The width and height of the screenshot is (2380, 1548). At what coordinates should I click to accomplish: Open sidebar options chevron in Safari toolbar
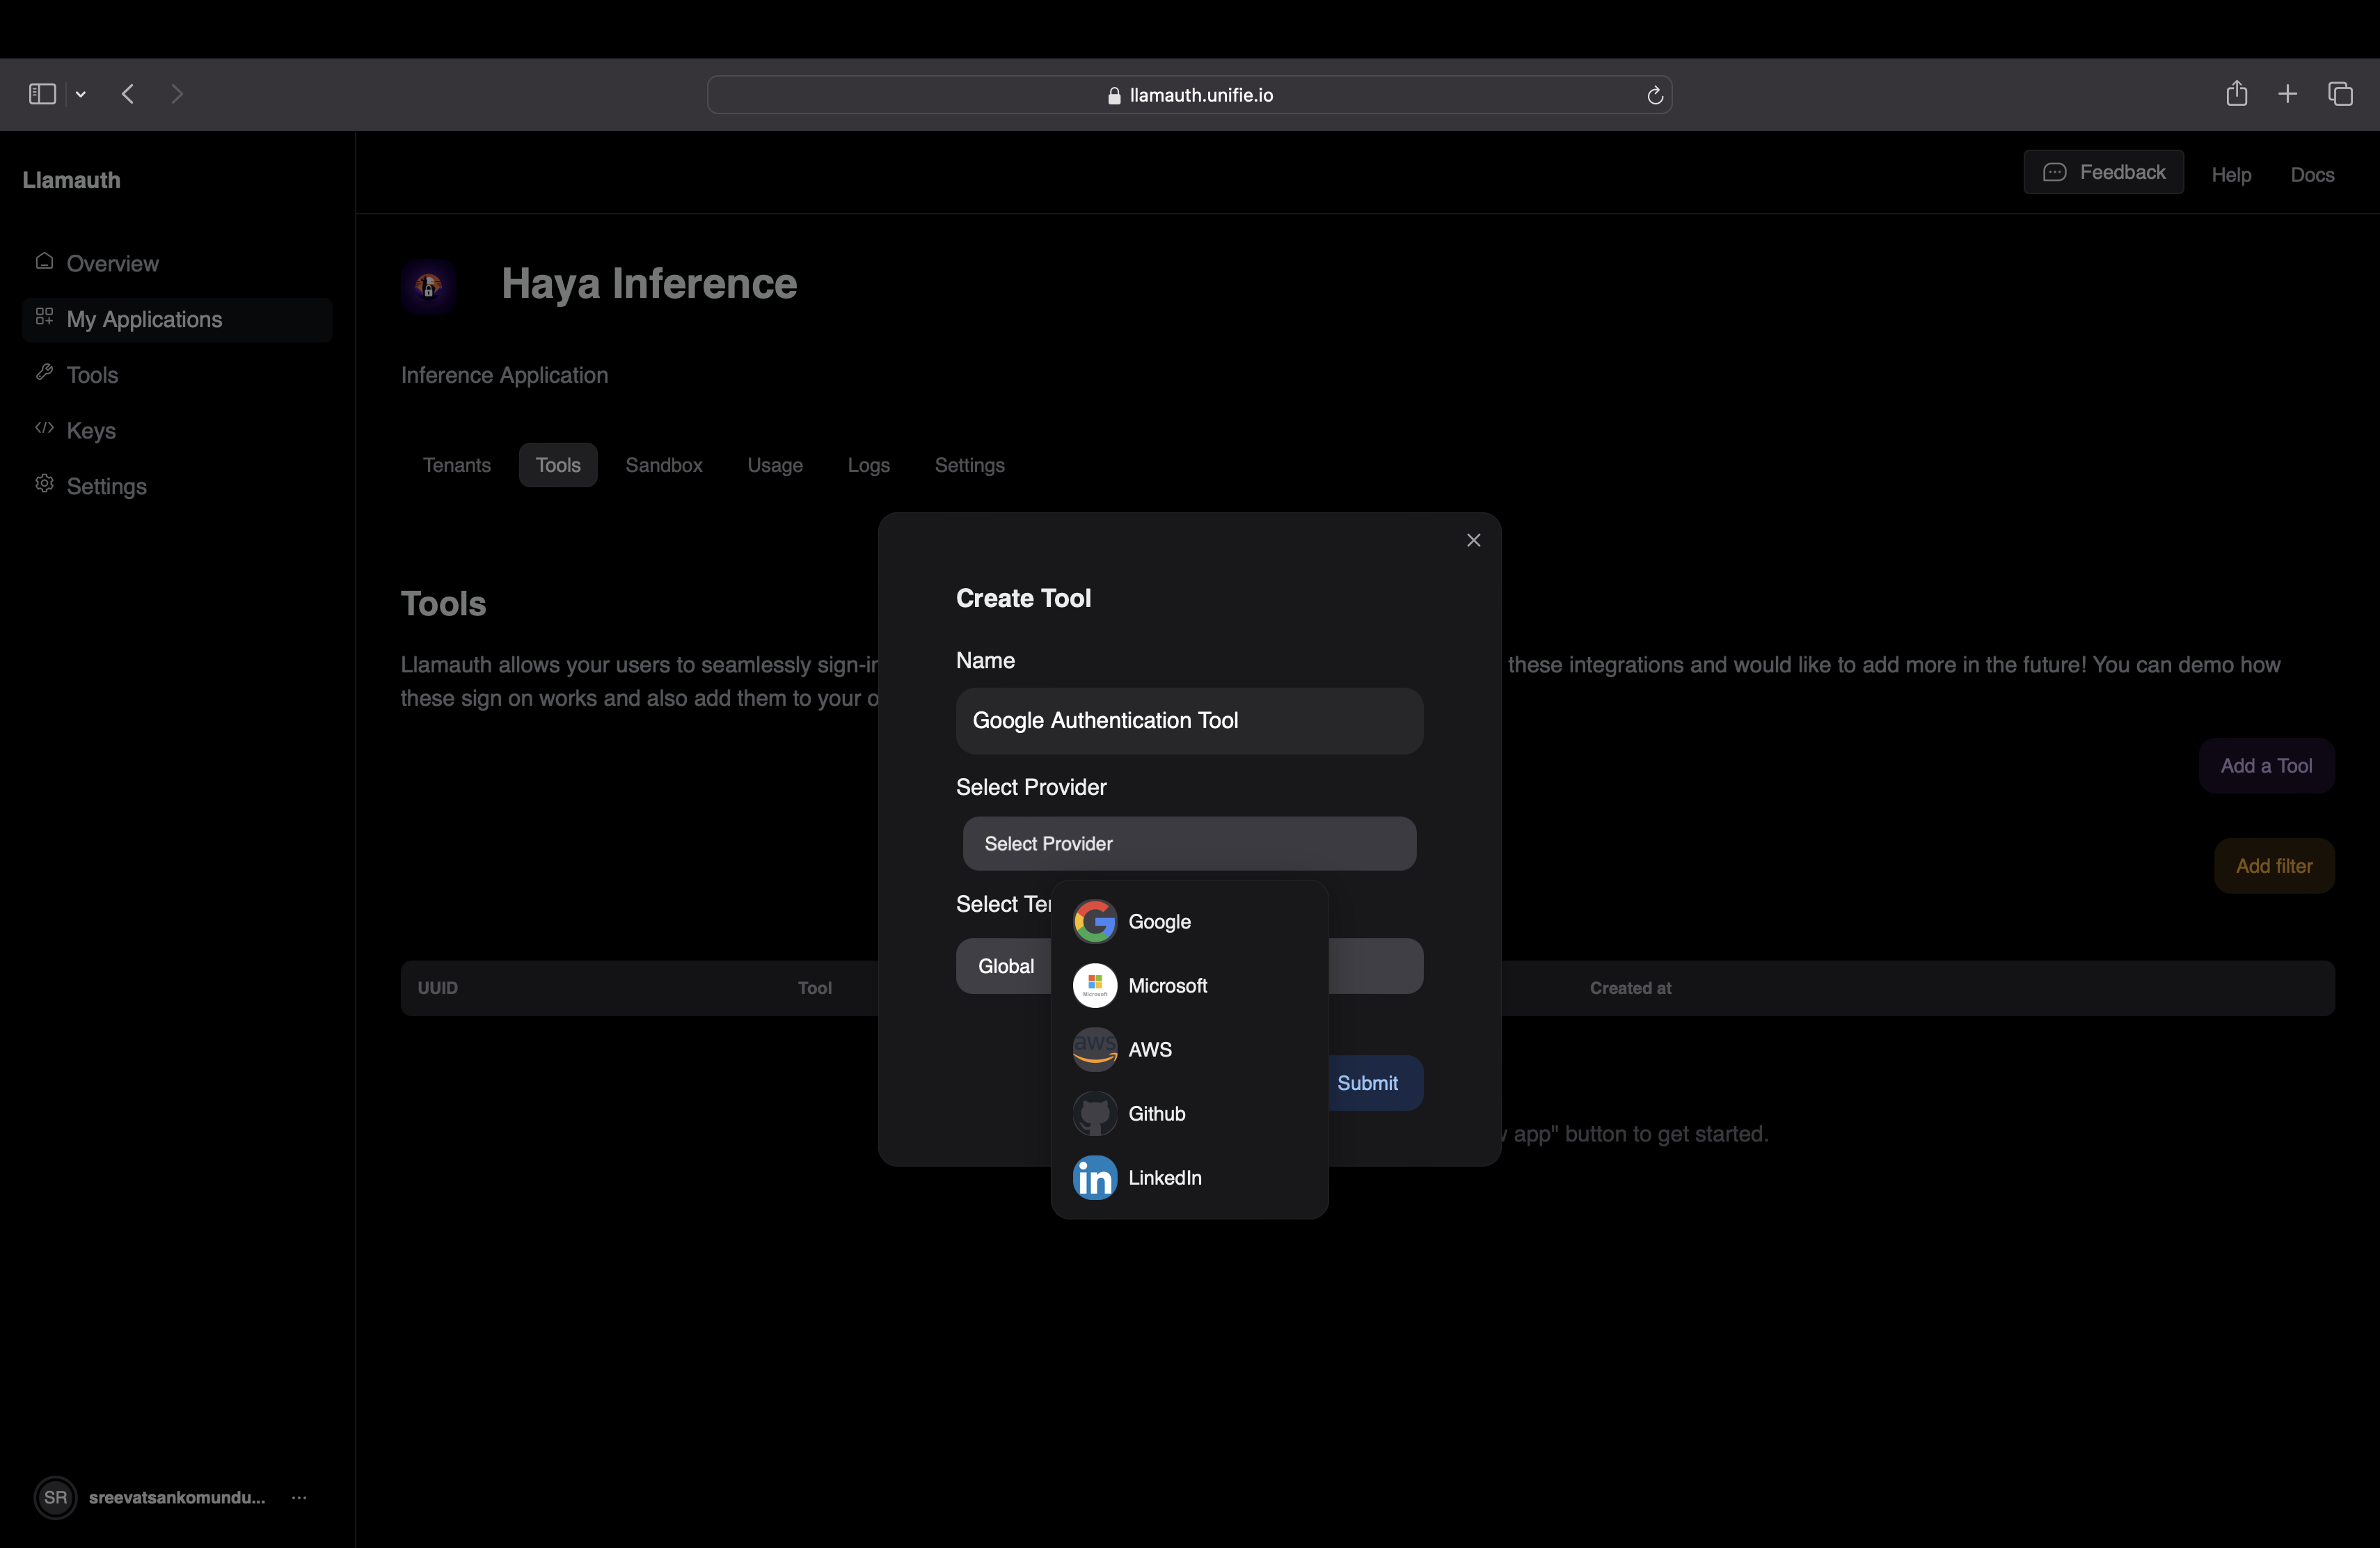(81, 94)
